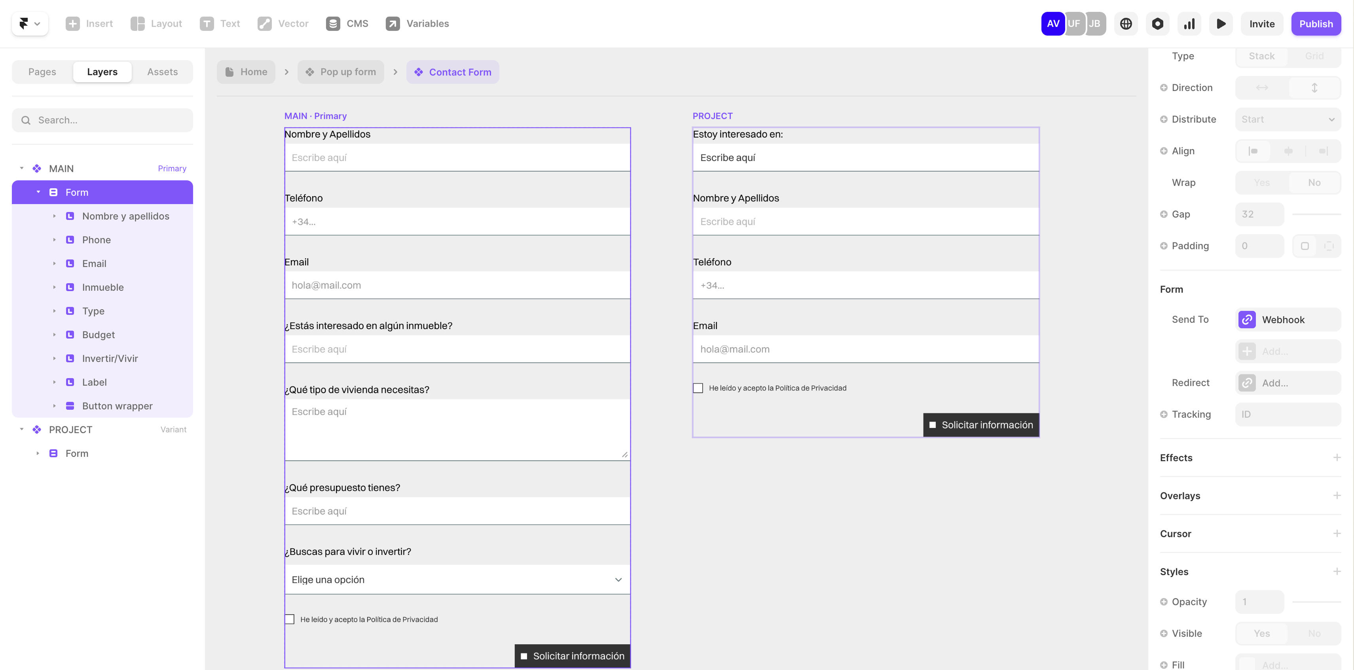Image resolution: width=1354 pixels, height=670 pixels.
Task: Open the Distribute dropdown
Action: pos(1288,119)
